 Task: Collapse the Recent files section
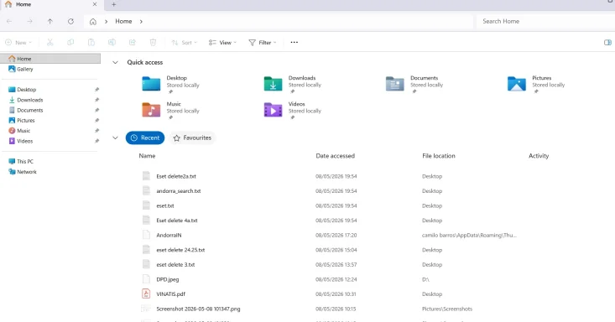[x=115, y=138]
